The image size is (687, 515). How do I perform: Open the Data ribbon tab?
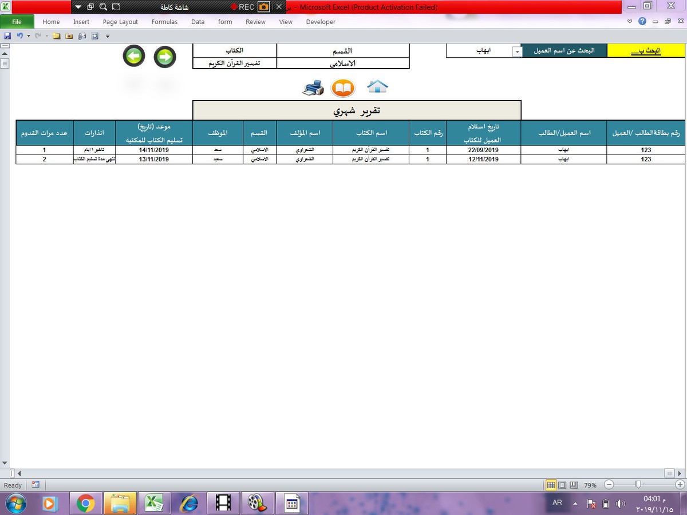coord(198,22)
